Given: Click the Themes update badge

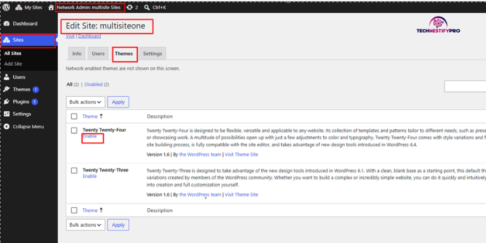Looking at the screenshot, I should tap(36, 89).
